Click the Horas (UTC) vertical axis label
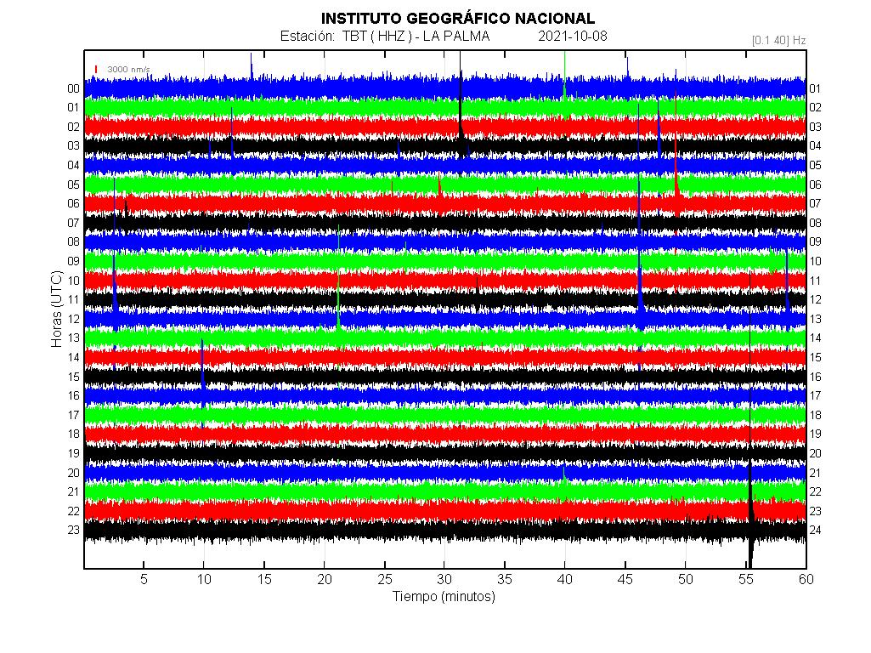Viewport: 871px width, 653px height. point(56,307)
